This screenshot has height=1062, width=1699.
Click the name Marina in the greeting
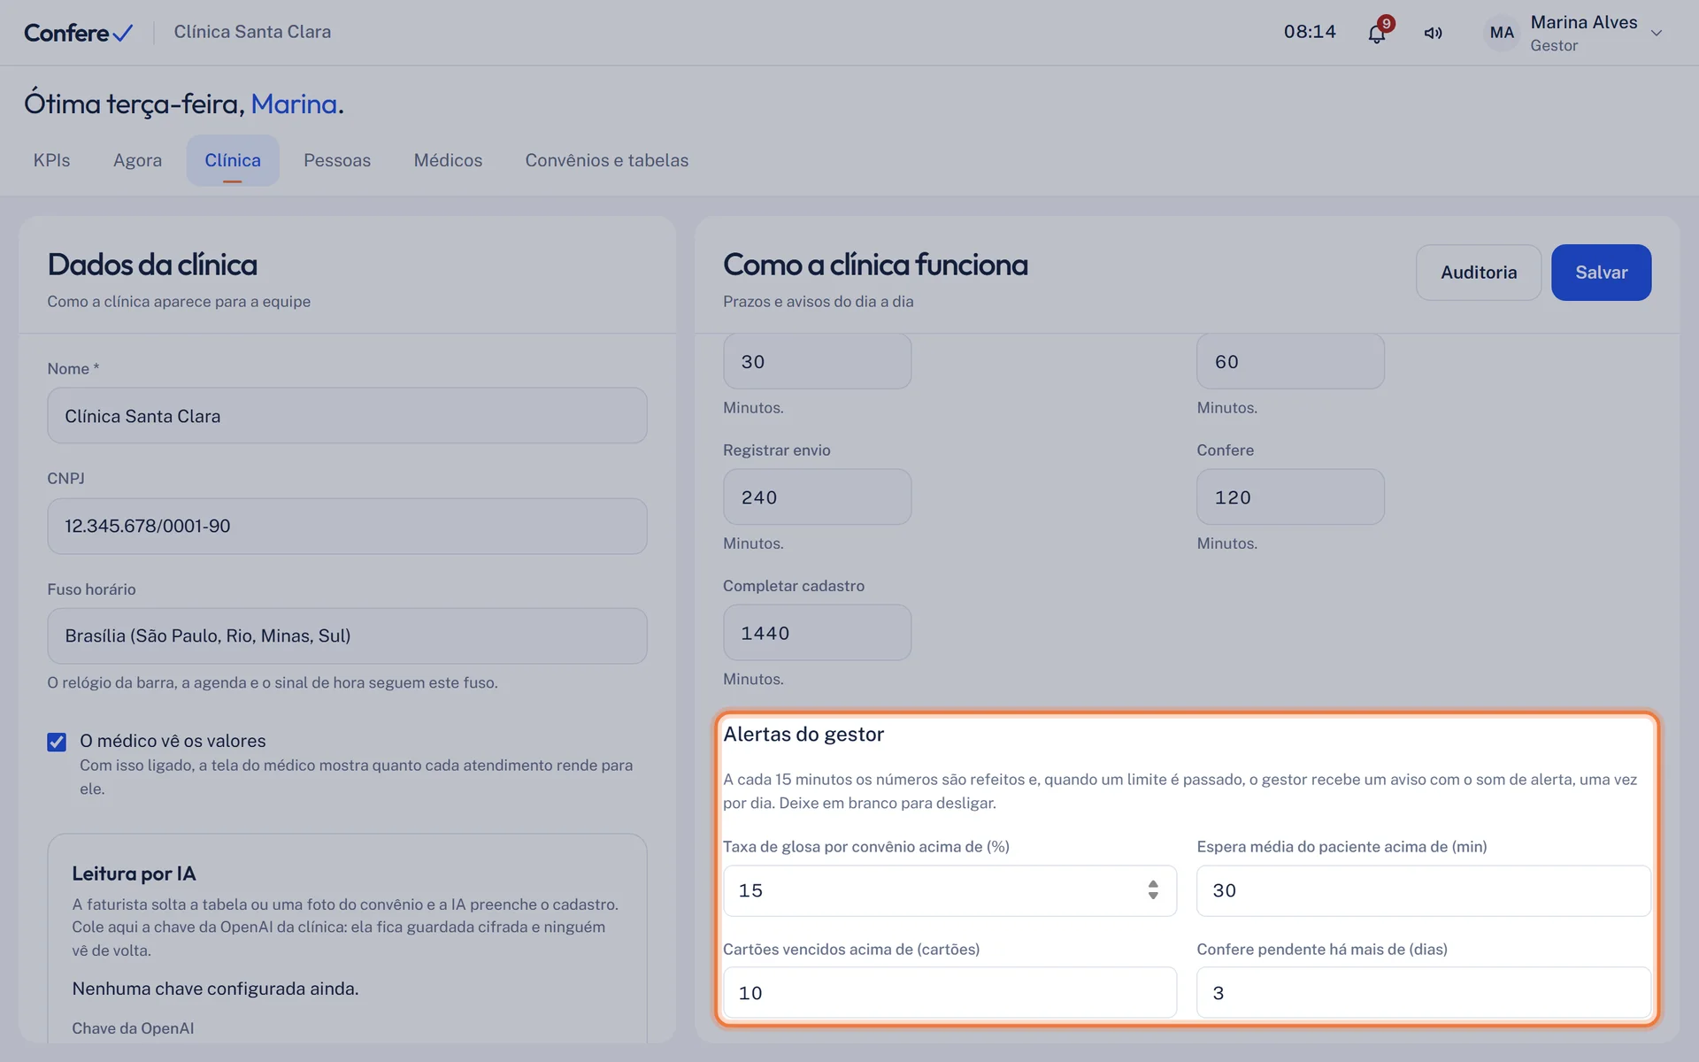point(294,104)
